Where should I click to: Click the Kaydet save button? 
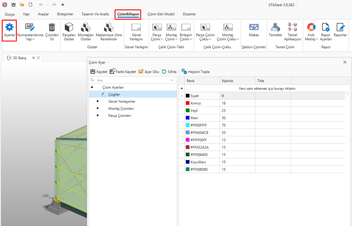tap(99, 72)
